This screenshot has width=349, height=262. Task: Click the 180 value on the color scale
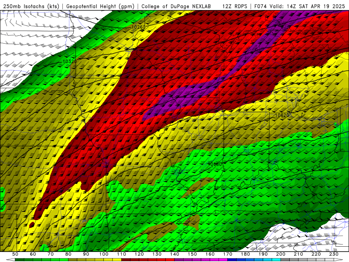pyautogui.click(x=245, y=254)
